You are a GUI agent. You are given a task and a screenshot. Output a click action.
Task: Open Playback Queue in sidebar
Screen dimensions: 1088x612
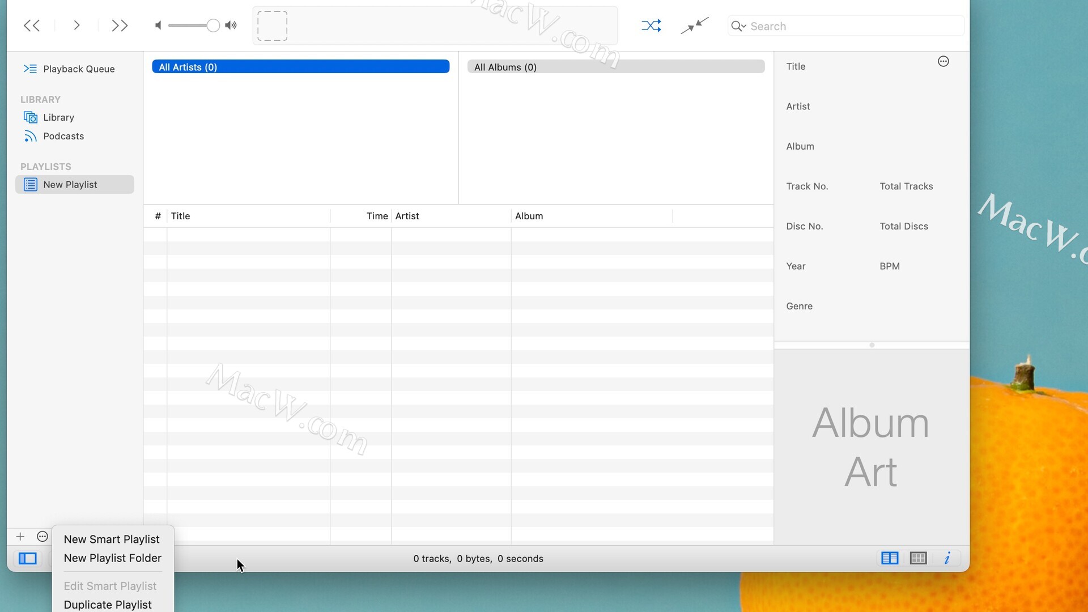[75, 69]
